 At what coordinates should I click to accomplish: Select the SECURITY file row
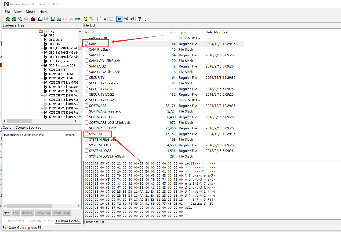(164, 77)
